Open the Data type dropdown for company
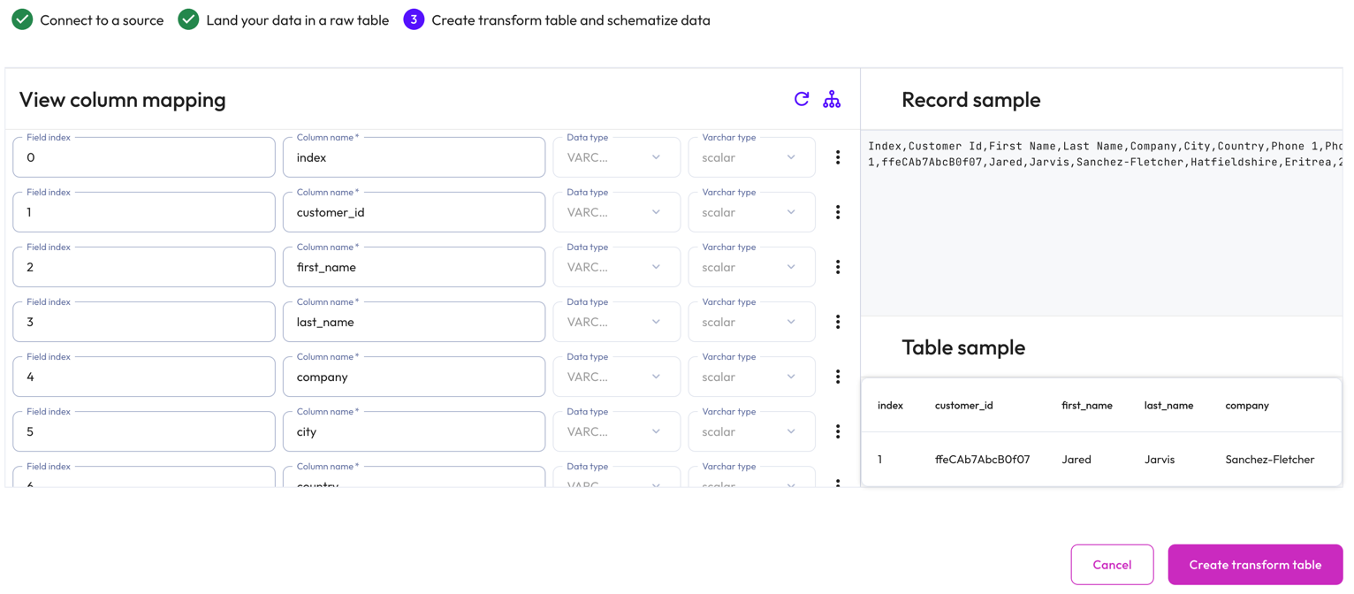Viewport: 1354px width, 594px height. (616, 376)
